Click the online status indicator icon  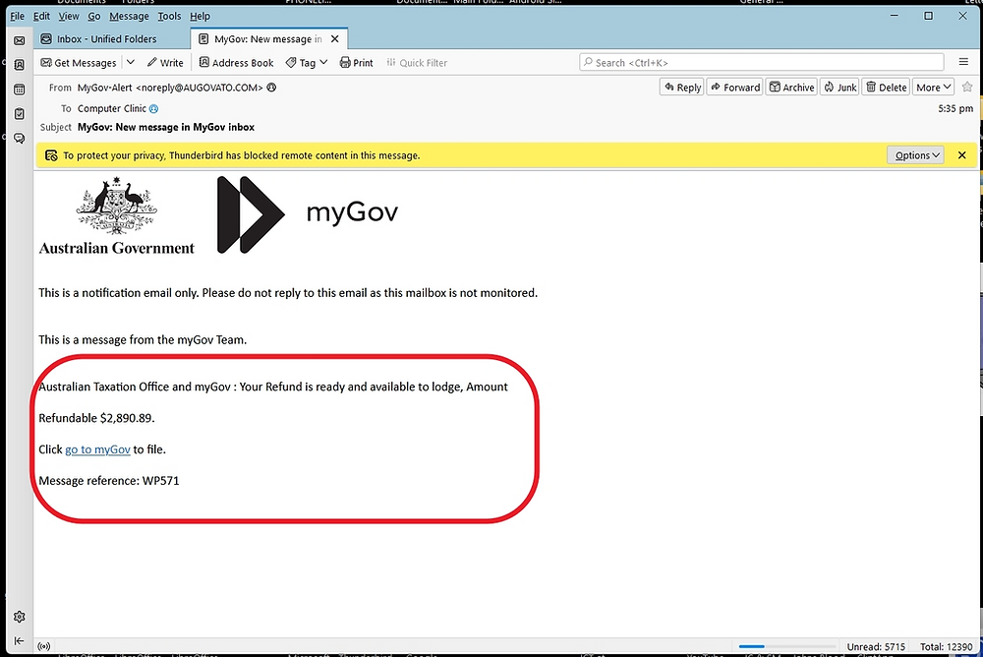44,646
